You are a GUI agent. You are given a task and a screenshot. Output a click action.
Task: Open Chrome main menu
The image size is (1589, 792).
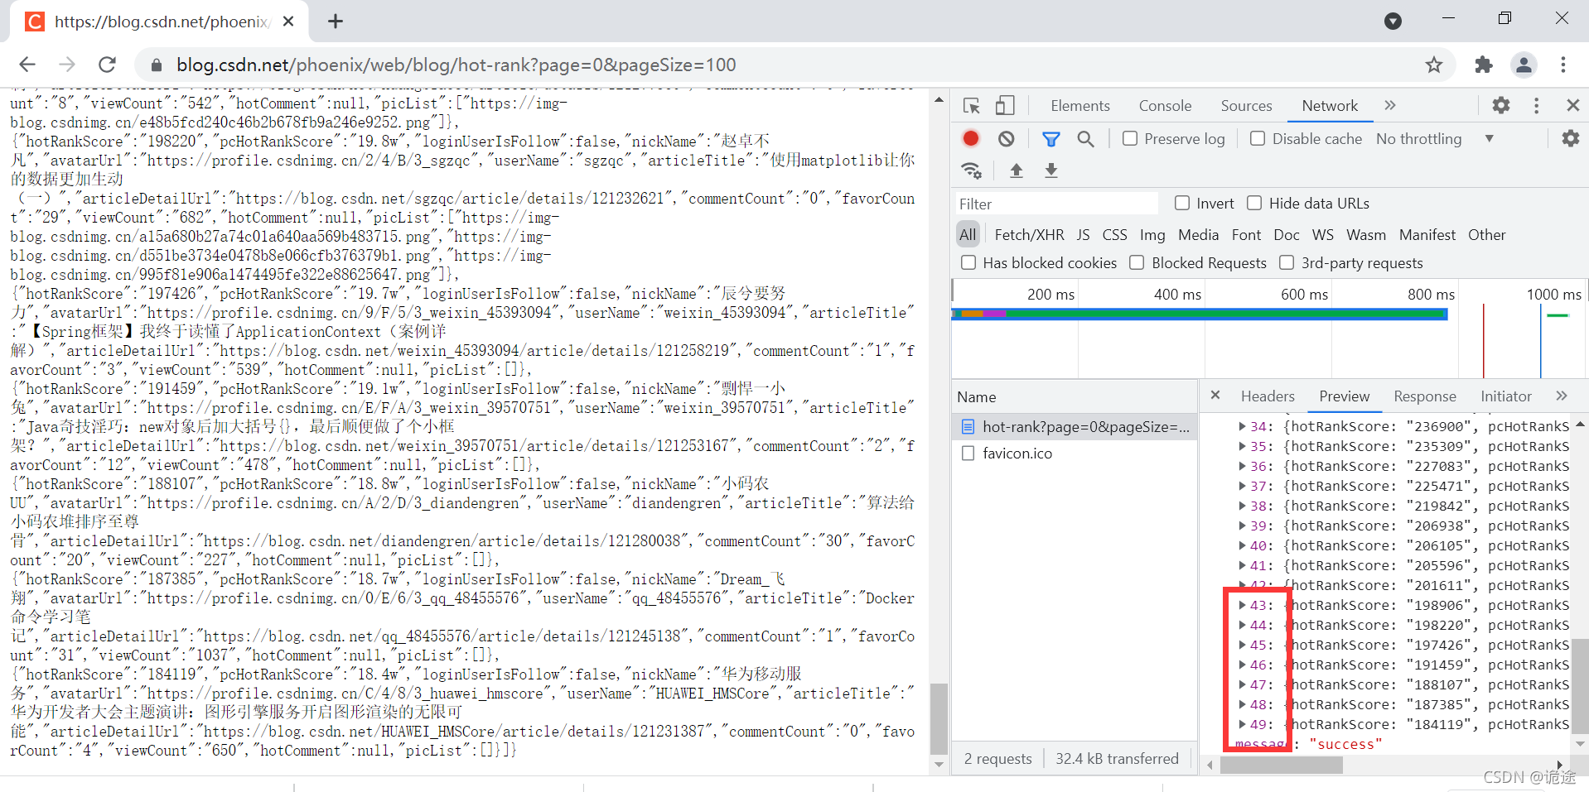coord(1563,65)
